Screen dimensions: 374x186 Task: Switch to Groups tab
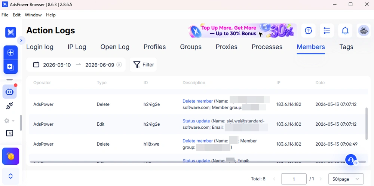(191, 47)
